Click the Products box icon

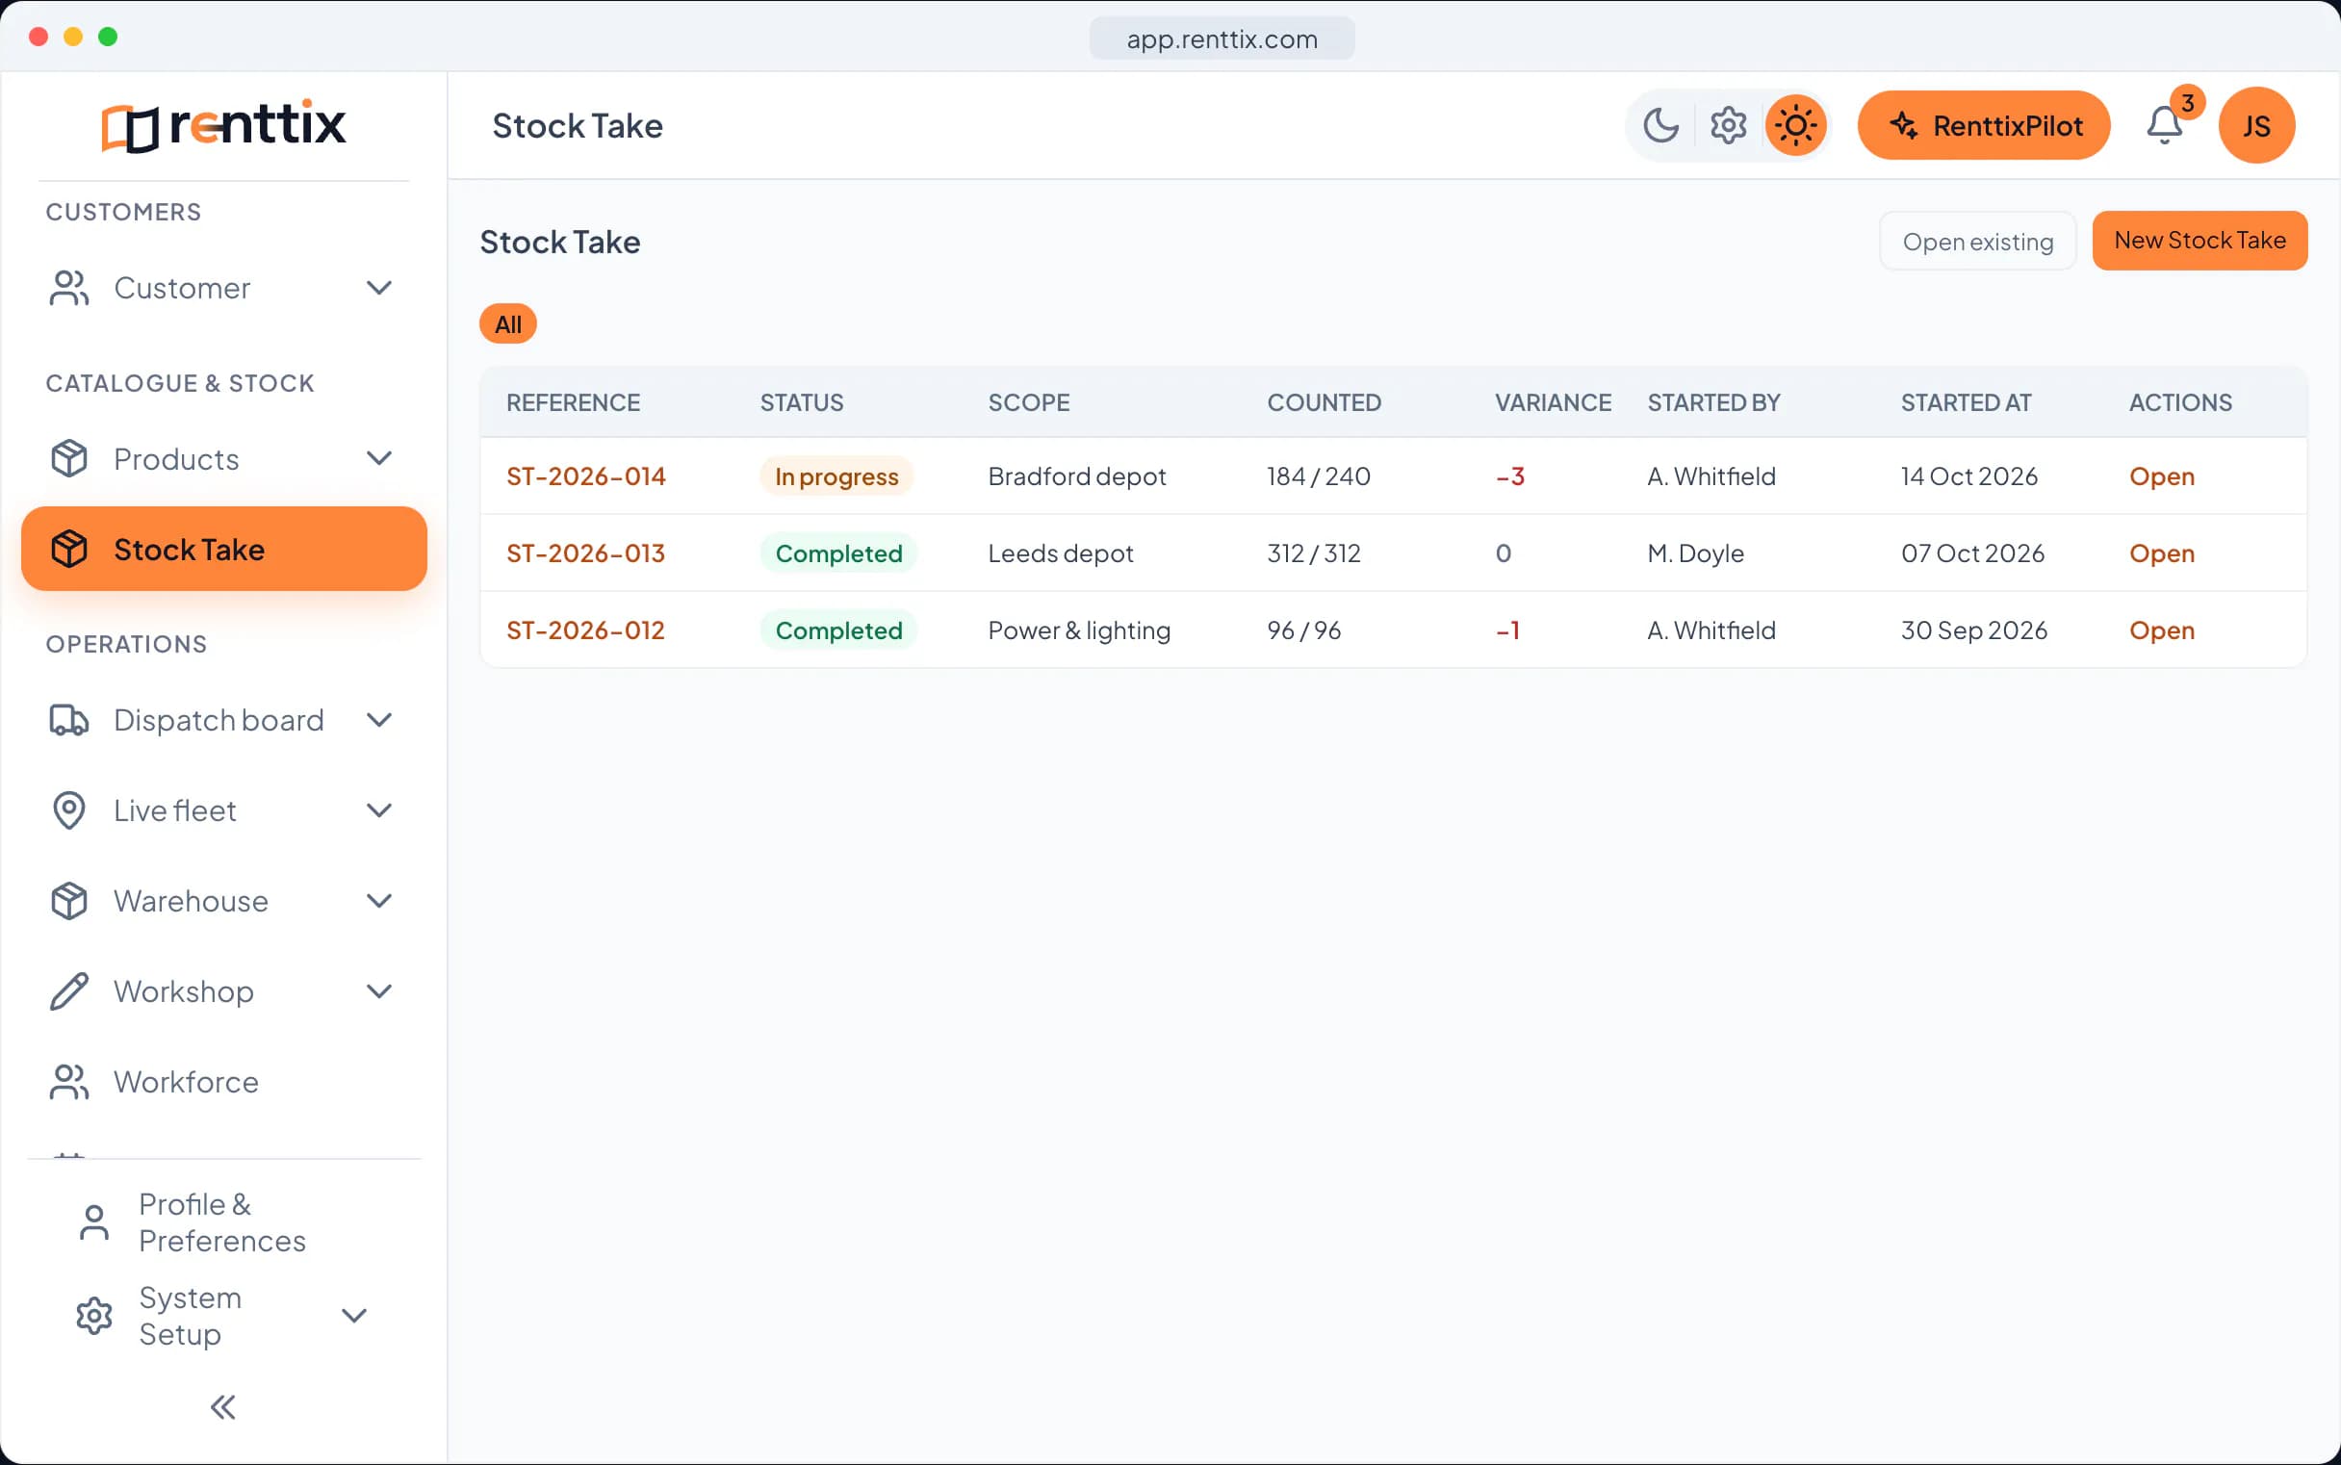coord(68,458)
